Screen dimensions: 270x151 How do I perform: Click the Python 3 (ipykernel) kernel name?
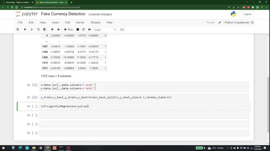[237, 22]
